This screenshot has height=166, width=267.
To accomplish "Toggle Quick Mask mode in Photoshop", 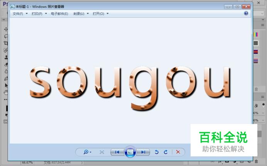I will (x=6, y=121).
